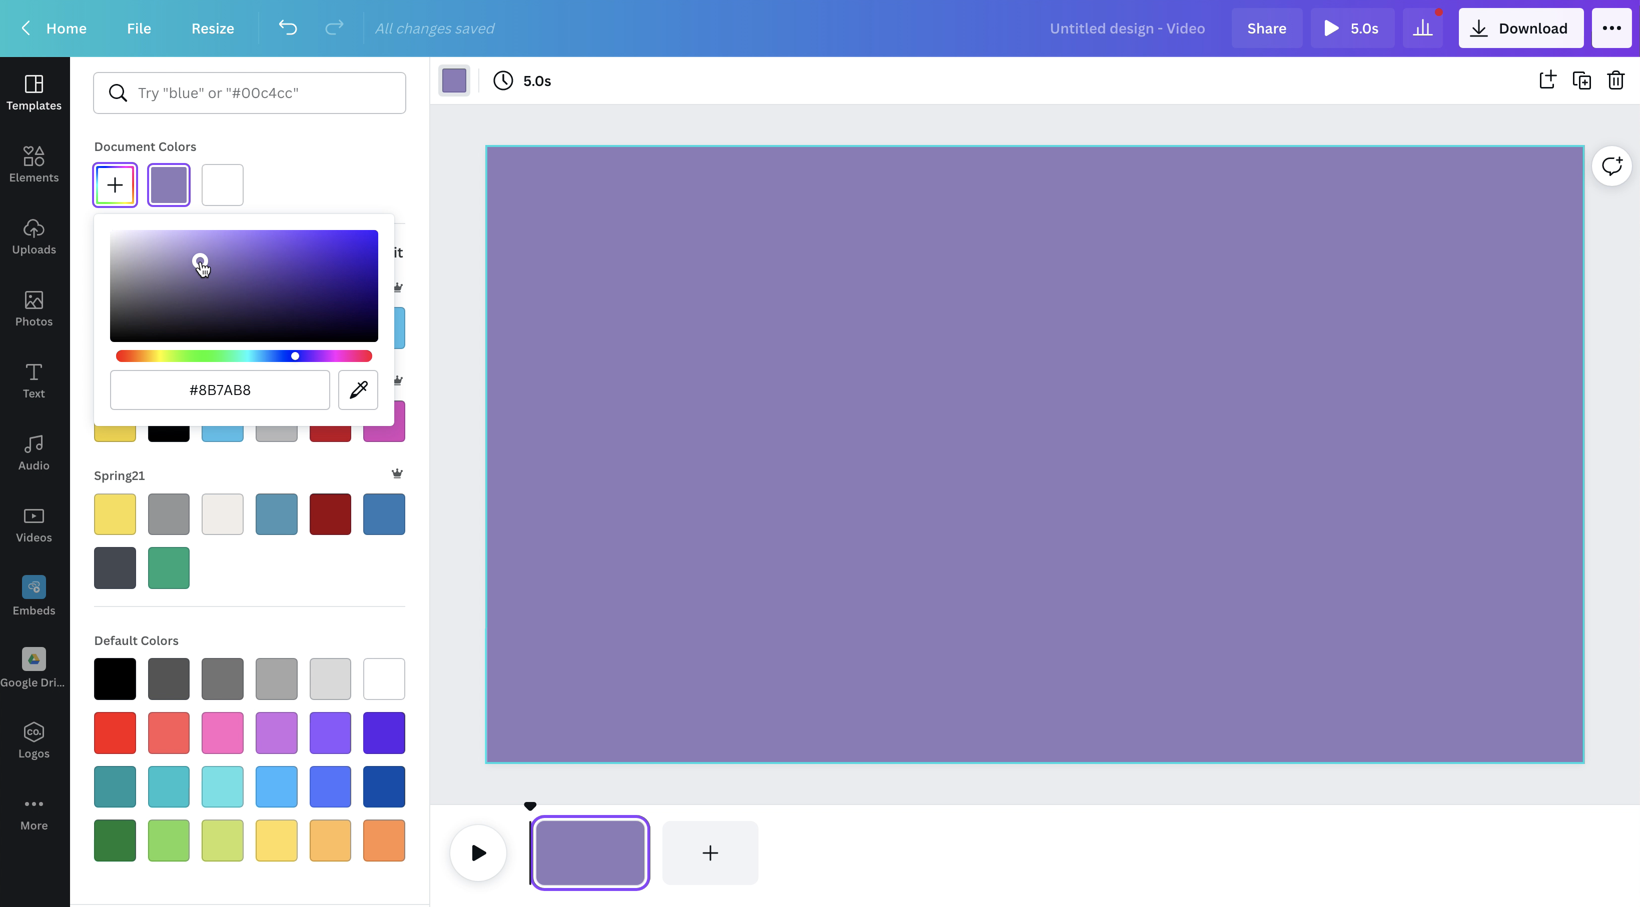Duplicate the page with copy icon
This screenshot has height=907, width=1640.
(x=1581, y=81)
